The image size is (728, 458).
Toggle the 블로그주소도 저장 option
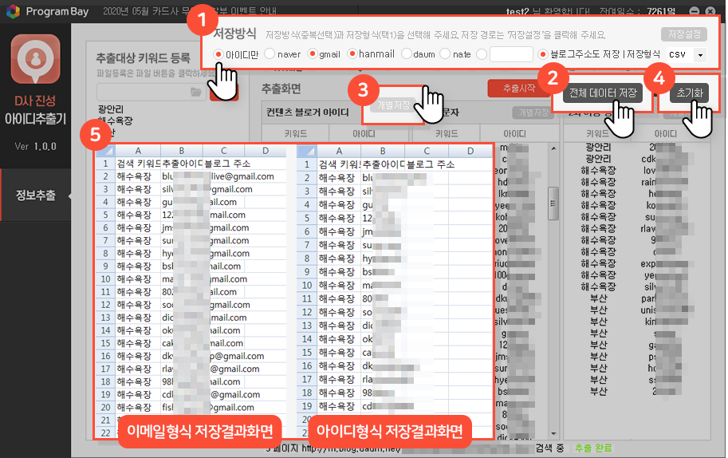point(544,54)
